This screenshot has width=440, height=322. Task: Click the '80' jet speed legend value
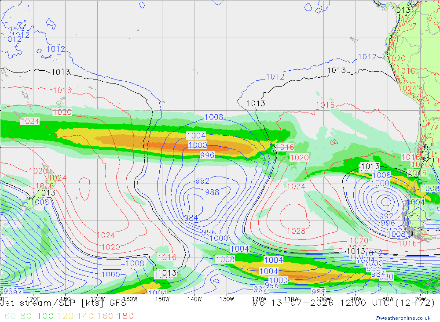click(x=26, y=316)
